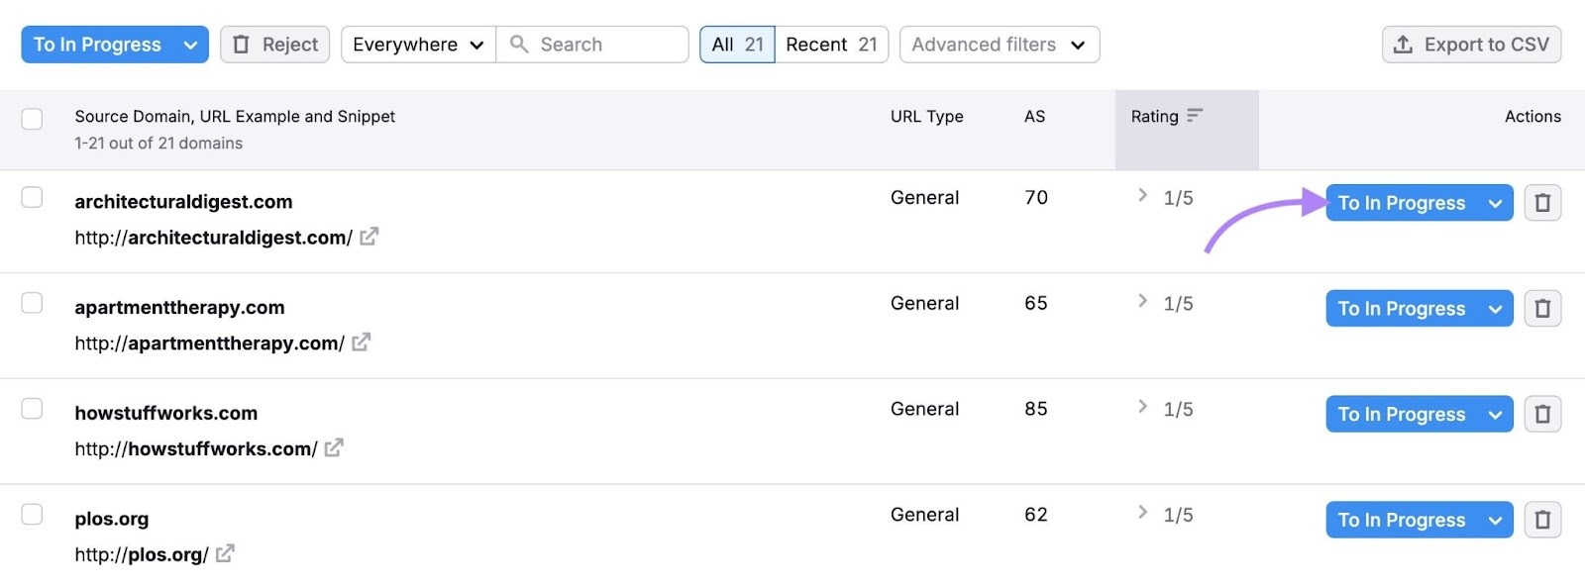Image resolution: width=1585 pixels, height=587 pixels.
Task: Delete the architecturaldigest.com row with its trash icon
Action: point(1542,203)
